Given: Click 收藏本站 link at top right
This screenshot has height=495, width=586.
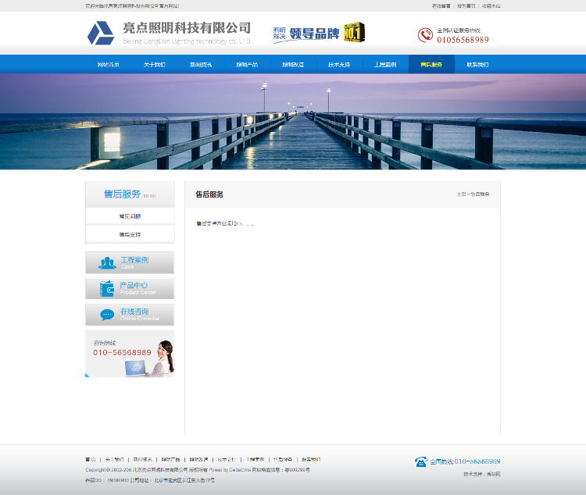Looking at the screenshot, I should [x=491, y=6].
